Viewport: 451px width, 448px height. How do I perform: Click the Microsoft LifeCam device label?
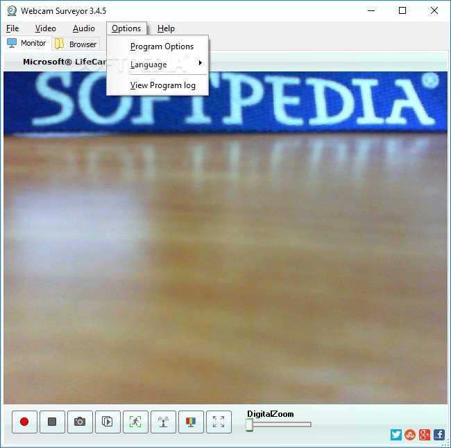(65, 62)
